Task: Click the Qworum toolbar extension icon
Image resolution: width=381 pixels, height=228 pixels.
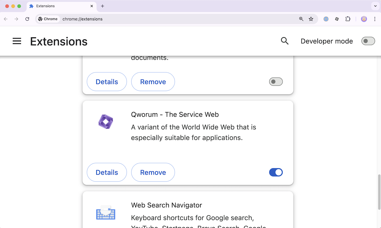Action: coord(337,19)
